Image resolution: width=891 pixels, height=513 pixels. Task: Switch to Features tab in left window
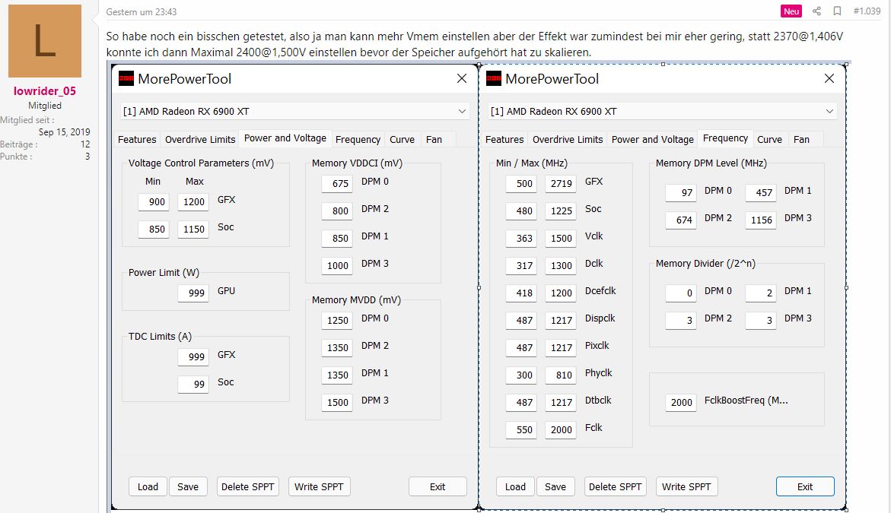coord(137,139)
